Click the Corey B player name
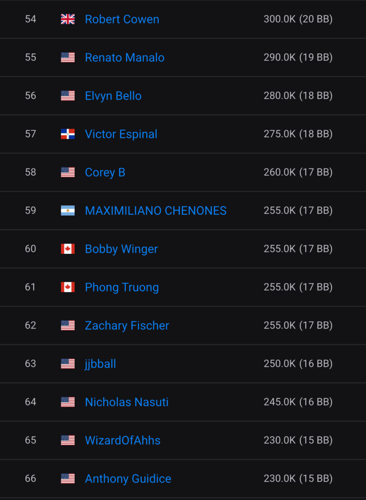This screenshot has height=500, width=366. (105, 172)
